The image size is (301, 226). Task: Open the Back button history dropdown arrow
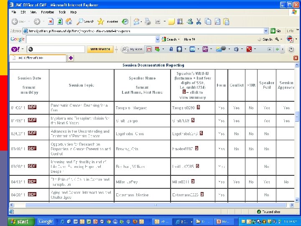[28, 21]
